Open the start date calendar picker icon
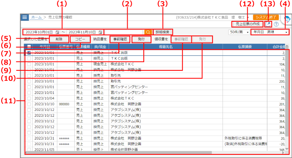The width and height of the screenshot is (292, 158). tap(57, 32)
